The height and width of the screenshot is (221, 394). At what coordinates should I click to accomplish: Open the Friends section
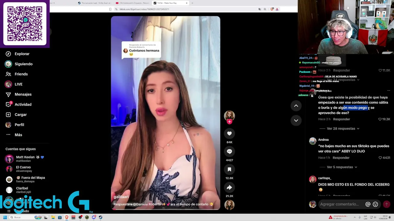[17, 74]
